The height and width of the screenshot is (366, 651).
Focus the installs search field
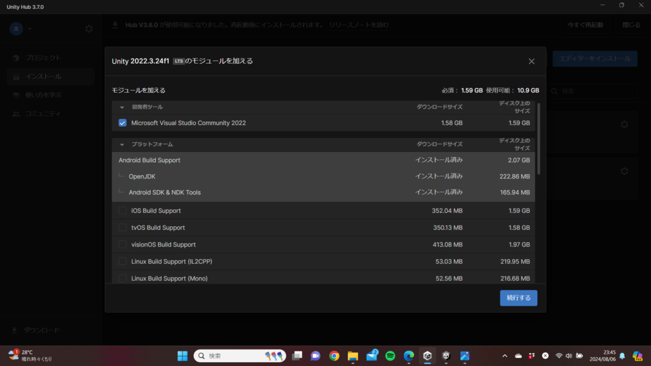click(x=594, y=91)
